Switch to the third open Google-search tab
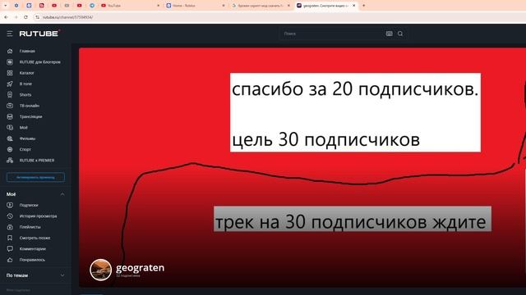The image size is (526, 295). (260, 6)
